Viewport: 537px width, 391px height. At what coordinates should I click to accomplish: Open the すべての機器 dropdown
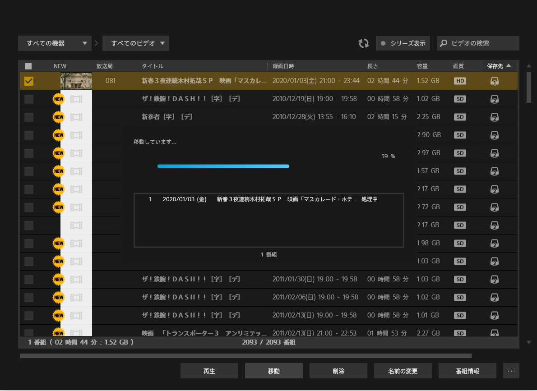[x=55, y=43]
